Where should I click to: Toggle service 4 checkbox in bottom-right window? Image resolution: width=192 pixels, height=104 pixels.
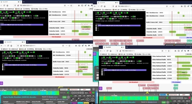pos(102,75)
